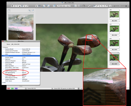Click the toolbar pill button in title bar corner

pyautogui.click(x=127, y=3)
